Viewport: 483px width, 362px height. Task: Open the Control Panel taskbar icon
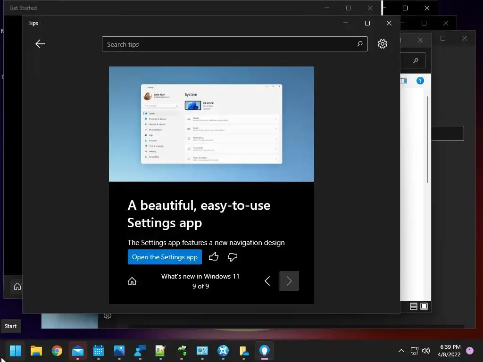tap(202, 351)
